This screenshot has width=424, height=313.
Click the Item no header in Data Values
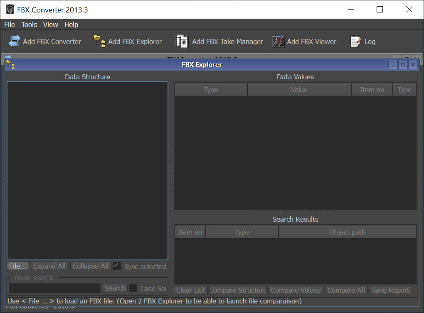pos(372,90)
